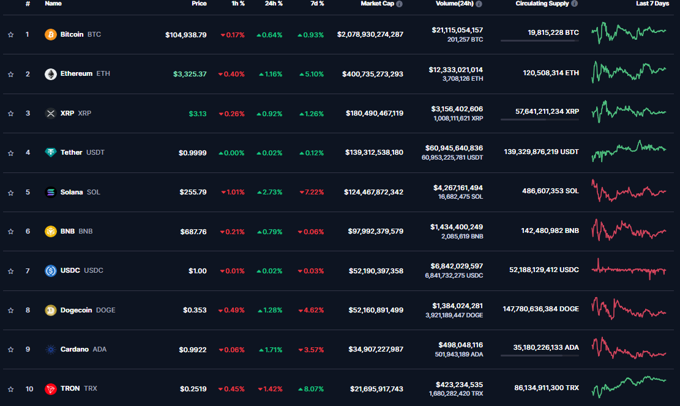Click the TRON logo icon
The image size is (680, 406).
51,389
